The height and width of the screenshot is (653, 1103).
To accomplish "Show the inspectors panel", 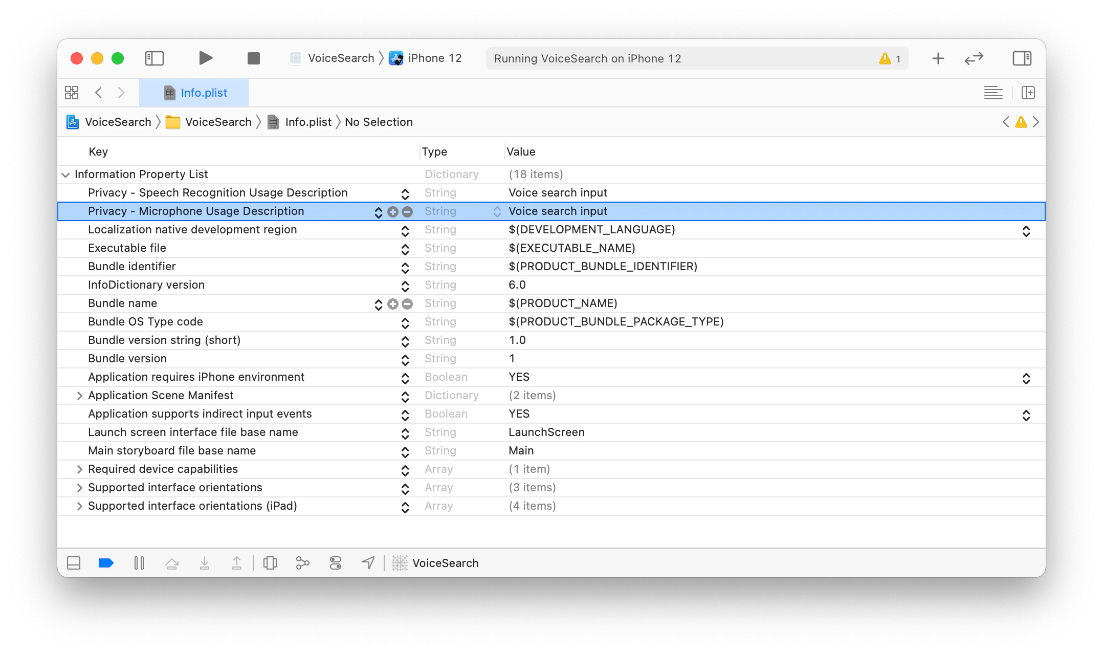I will 1022,58.
